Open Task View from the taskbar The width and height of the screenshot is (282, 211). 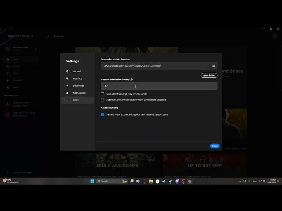tap(132, 181)
